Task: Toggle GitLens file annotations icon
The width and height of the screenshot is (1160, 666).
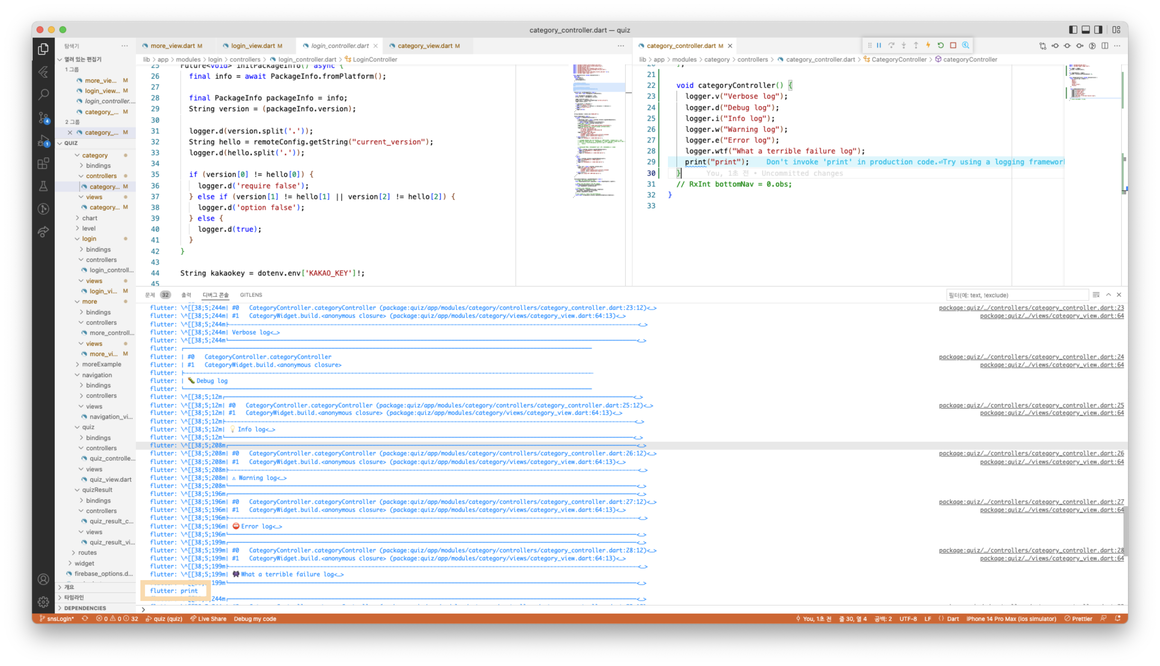Action: click(x=1092, y=46)
